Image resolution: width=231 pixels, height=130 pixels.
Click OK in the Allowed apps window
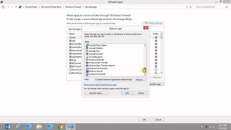pyautogui.click(x=144, y=120)
